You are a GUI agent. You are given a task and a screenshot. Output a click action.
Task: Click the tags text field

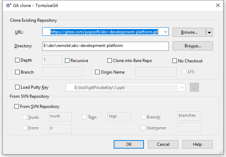click(x=119, y=117)
